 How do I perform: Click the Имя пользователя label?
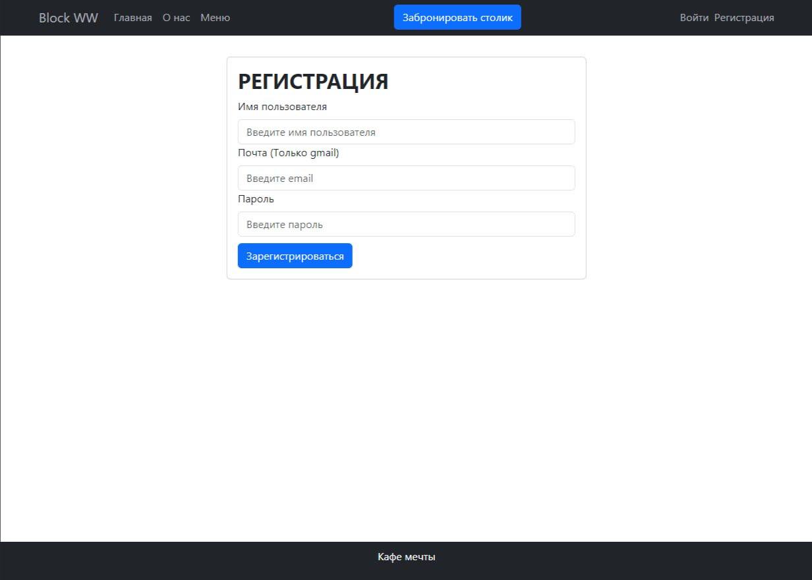[x=282, y=107]
